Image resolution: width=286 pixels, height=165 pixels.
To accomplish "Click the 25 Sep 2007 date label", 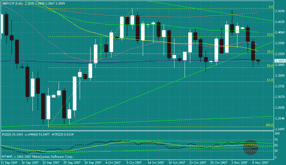I will (x=72, y=162).
